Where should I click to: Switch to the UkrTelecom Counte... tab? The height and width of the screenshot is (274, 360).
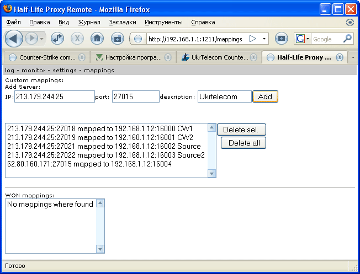(x=218, y=57)
